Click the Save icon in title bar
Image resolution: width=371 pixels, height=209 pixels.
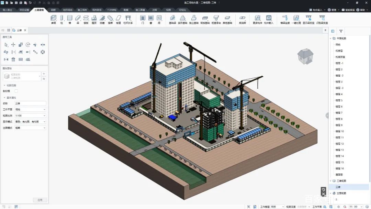pos(16,3)
